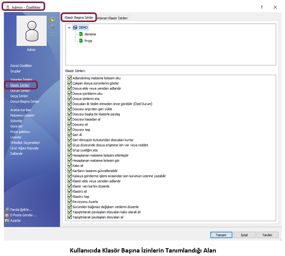Collapse the DEMO tree node

tap(69, 27)
